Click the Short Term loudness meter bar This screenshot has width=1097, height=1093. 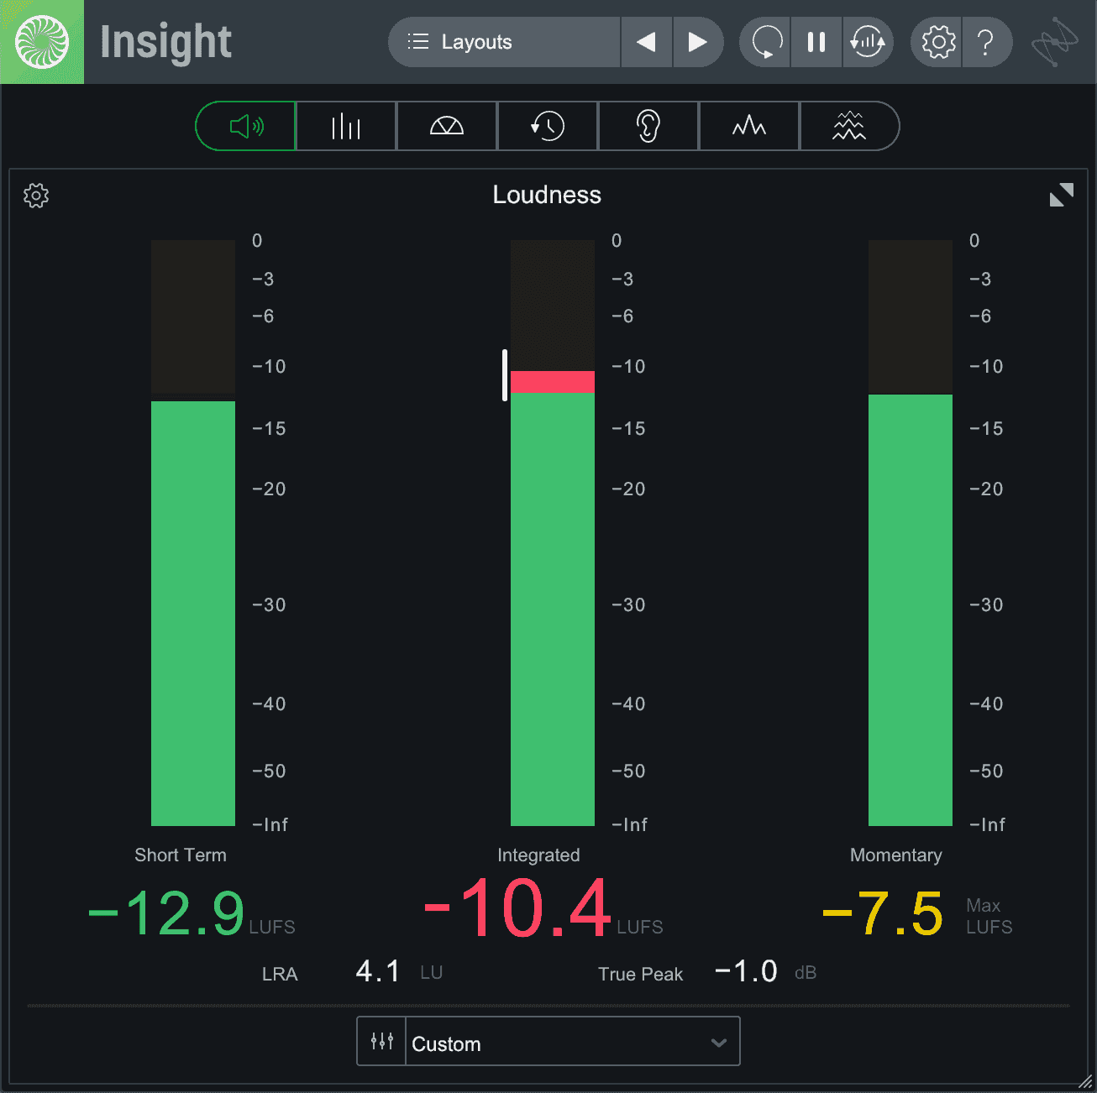click(193, 533)
